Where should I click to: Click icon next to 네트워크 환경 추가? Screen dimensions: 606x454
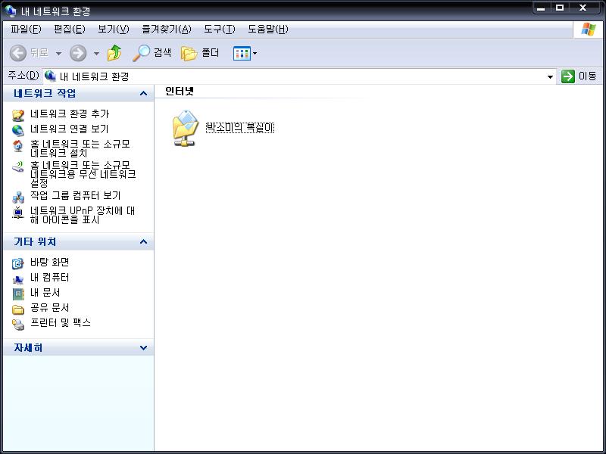click(x=18, y=115)
